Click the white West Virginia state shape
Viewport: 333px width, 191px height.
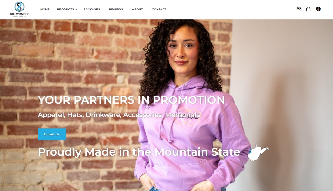click(x=258, y=152)
